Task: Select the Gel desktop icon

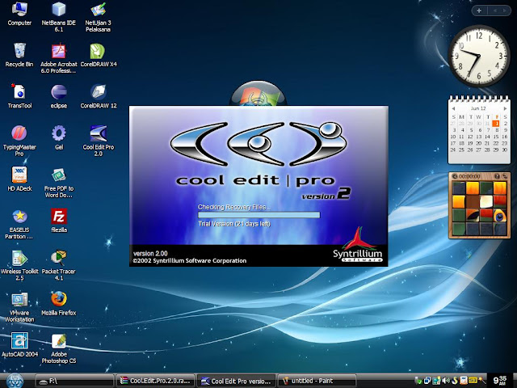Action: click(59, 137)
